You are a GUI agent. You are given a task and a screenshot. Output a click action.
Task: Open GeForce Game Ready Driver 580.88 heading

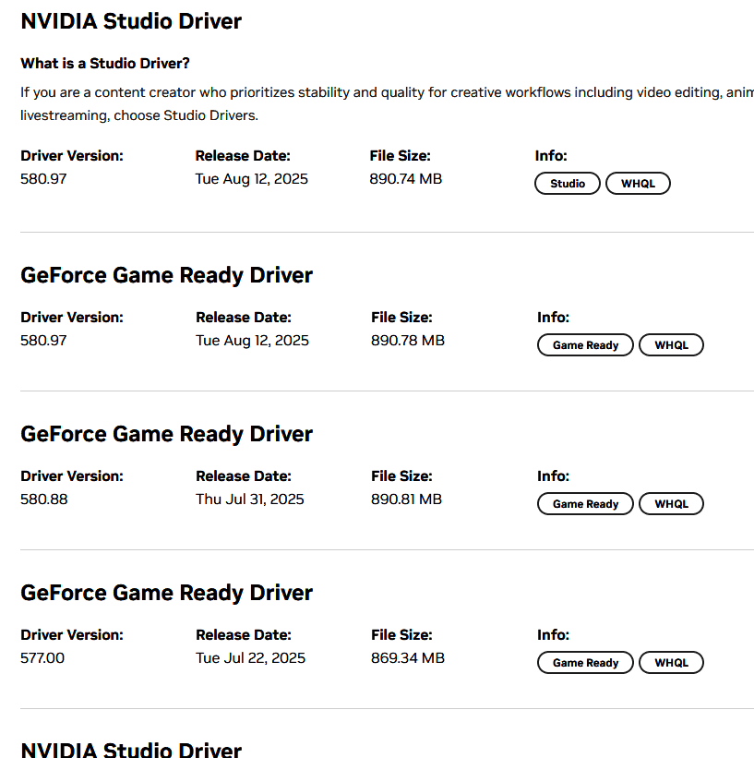pyautogui.click(x=166, y=434)
